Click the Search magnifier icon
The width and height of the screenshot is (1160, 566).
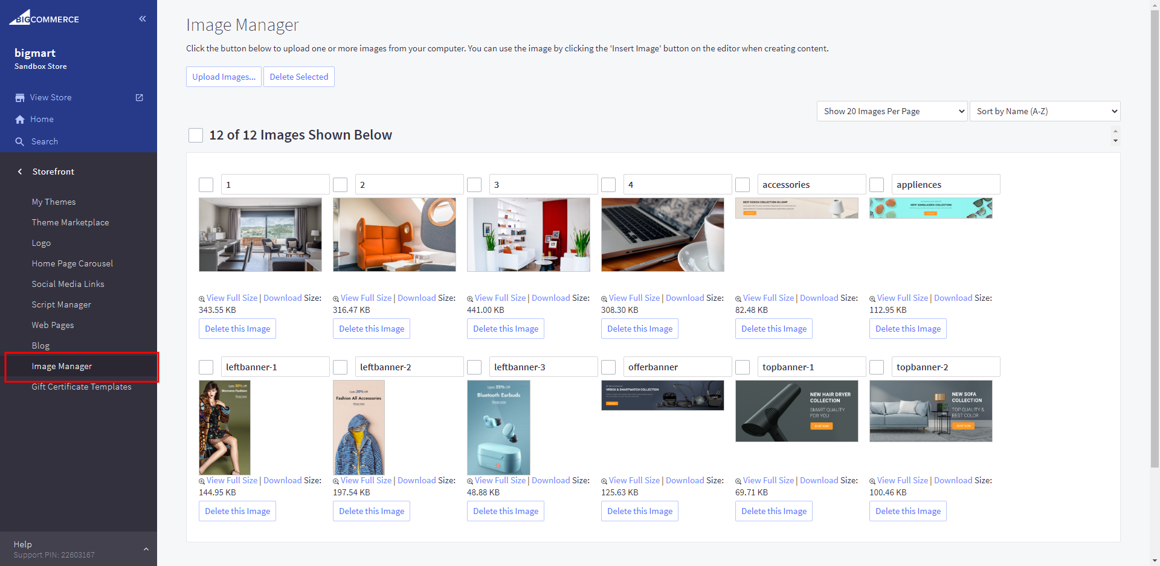click(x=20, y=141)
